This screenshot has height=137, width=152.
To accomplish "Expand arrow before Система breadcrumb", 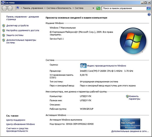I will [73, 8].
